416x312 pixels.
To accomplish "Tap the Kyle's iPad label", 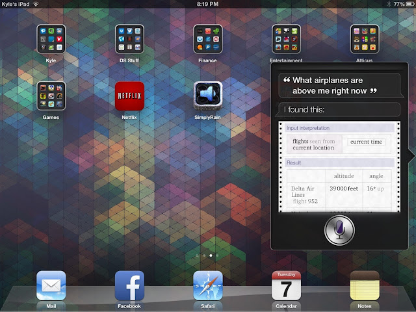I will click(x=16, y=4).
